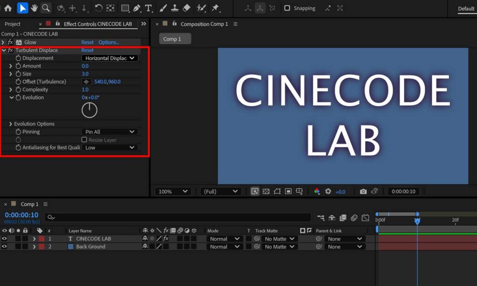Viewport: 477px width, 286px height.
Task: Open blending Mode dropdown for CINECODE LAB layer
Action: (225, 239)
